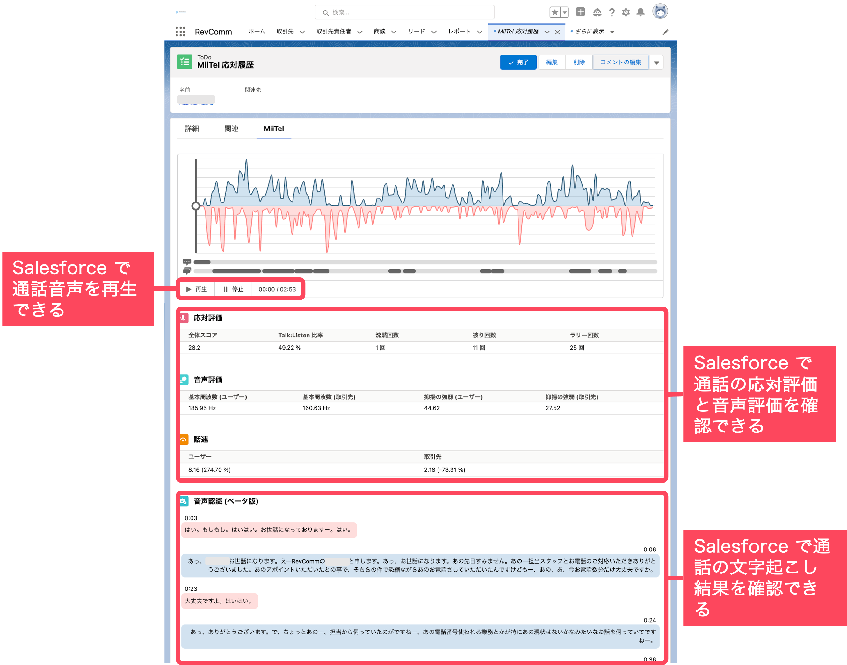Click the lower speech timeline bar
The height and width of the screenshot is (665, 847).
(425, 271)
